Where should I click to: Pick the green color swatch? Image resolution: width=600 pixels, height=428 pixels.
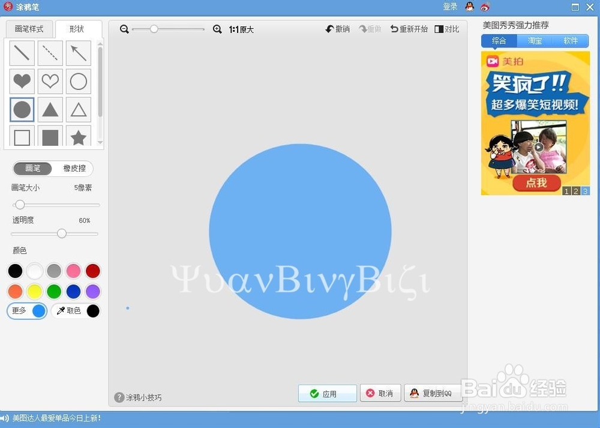(x=54, y=291)
